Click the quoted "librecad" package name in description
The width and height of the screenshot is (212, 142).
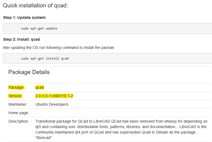pos(44,137)
